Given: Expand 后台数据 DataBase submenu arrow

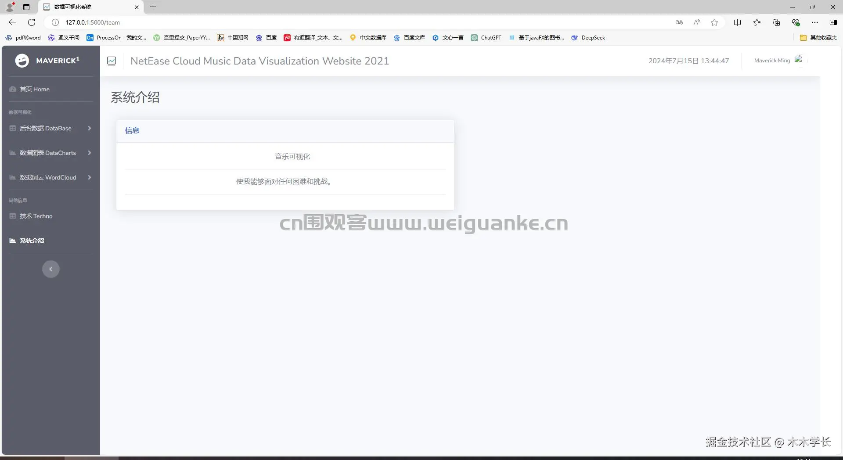Looking at the screenshot, I should click(x=90, y=128).
